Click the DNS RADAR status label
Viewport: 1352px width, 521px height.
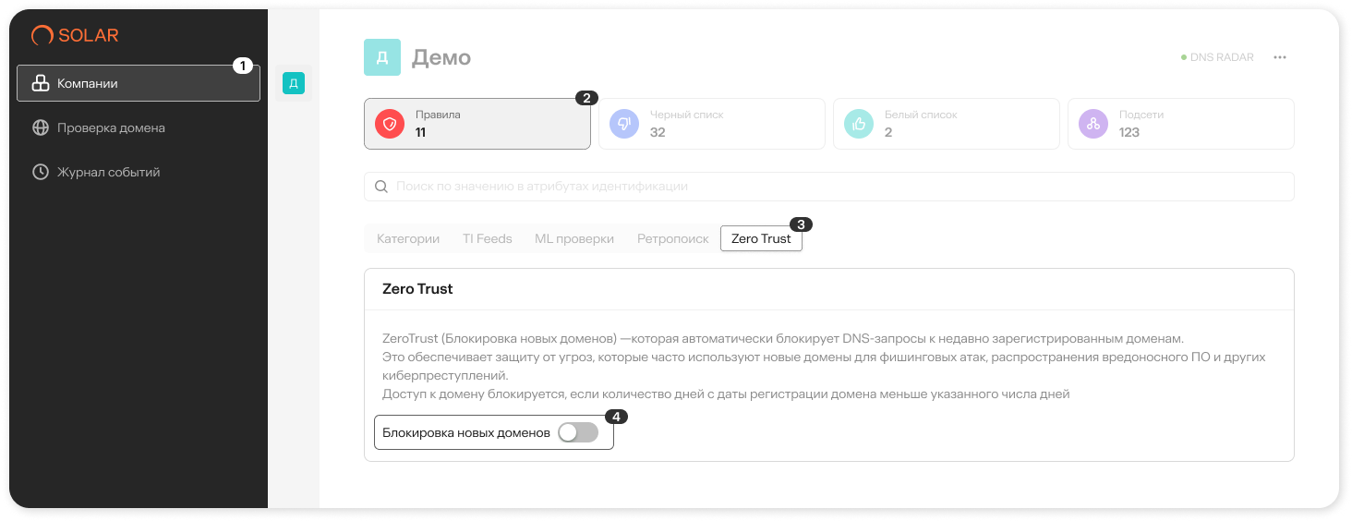click(1221, 57)
